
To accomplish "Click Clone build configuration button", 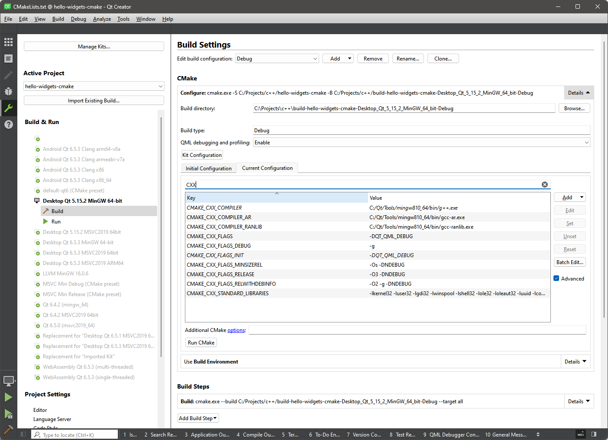I will point(443,58).
